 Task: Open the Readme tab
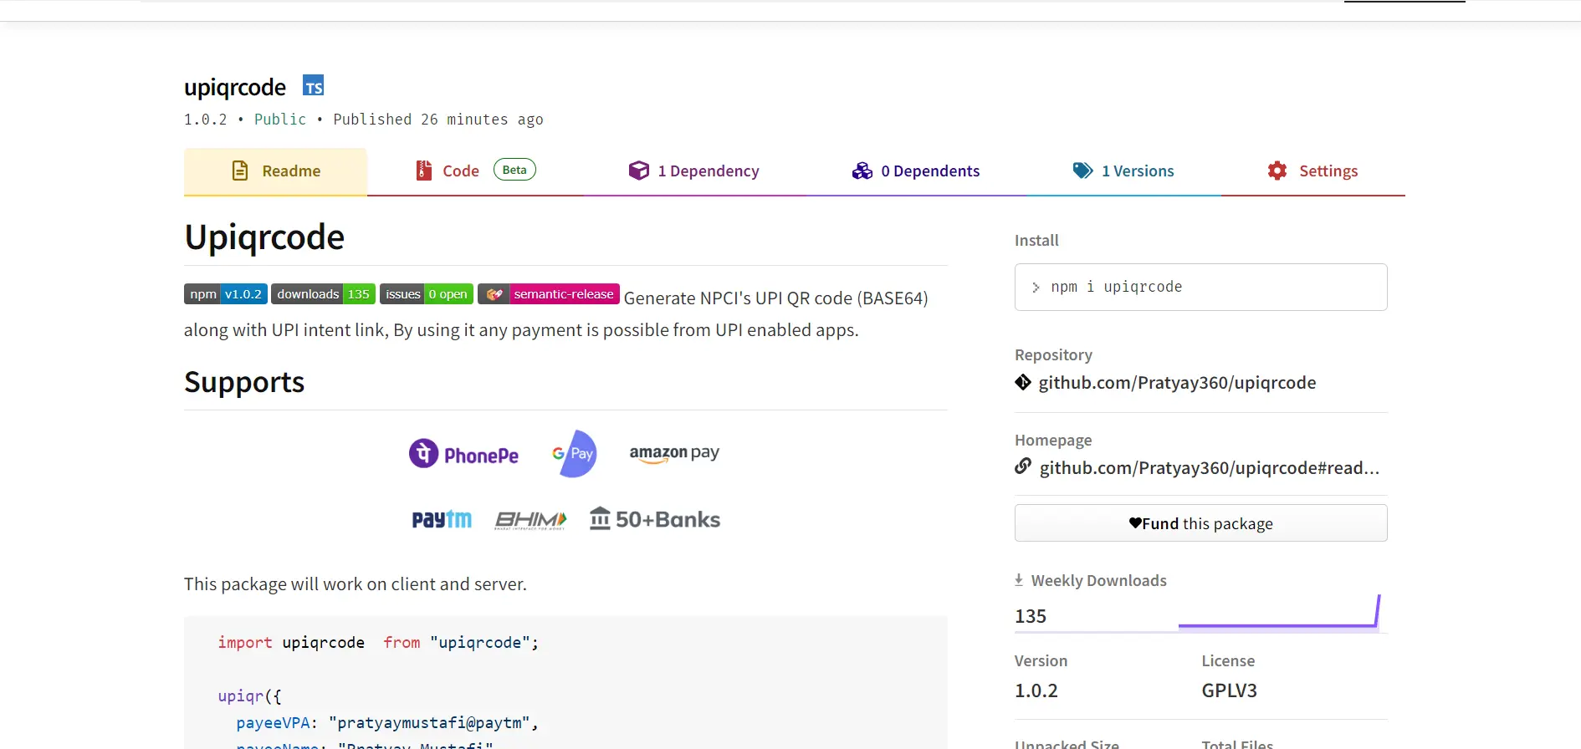275,171
